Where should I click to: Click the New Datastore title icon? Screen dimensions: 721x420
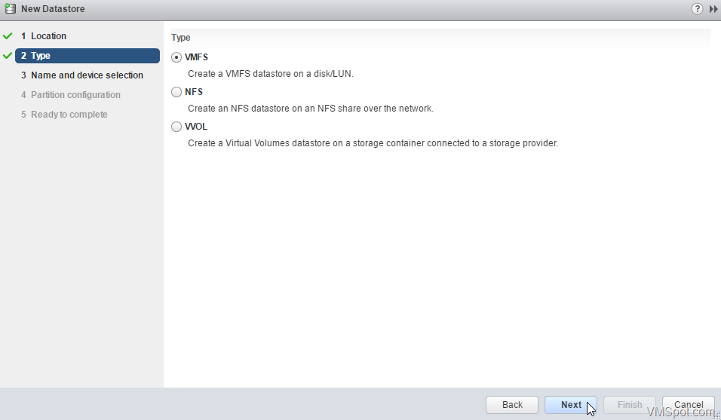pos(10,8)
